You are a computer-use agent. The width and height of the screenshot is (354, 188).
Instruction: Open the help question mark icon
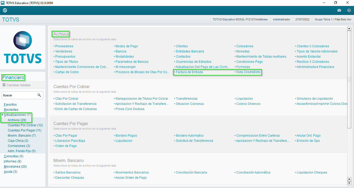click(x=349, y=10)
